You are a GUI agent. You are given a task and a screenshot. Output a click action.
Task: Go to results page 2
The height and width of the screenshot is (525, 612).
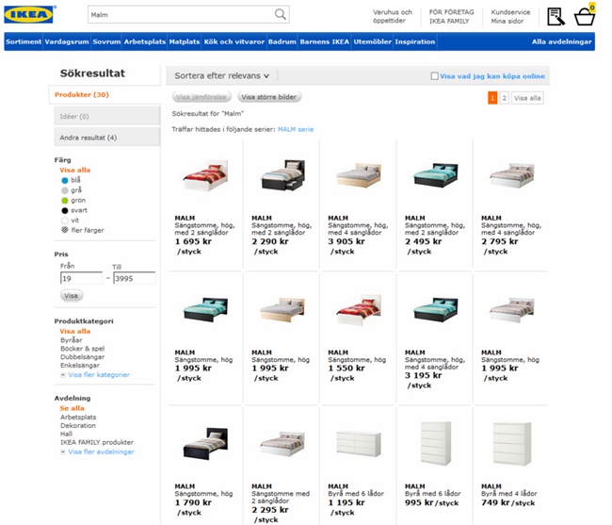(x=504, y=98)
